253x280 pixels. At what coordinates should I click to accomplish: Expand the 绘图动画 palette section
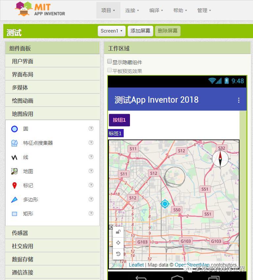(x=52, y=101)
